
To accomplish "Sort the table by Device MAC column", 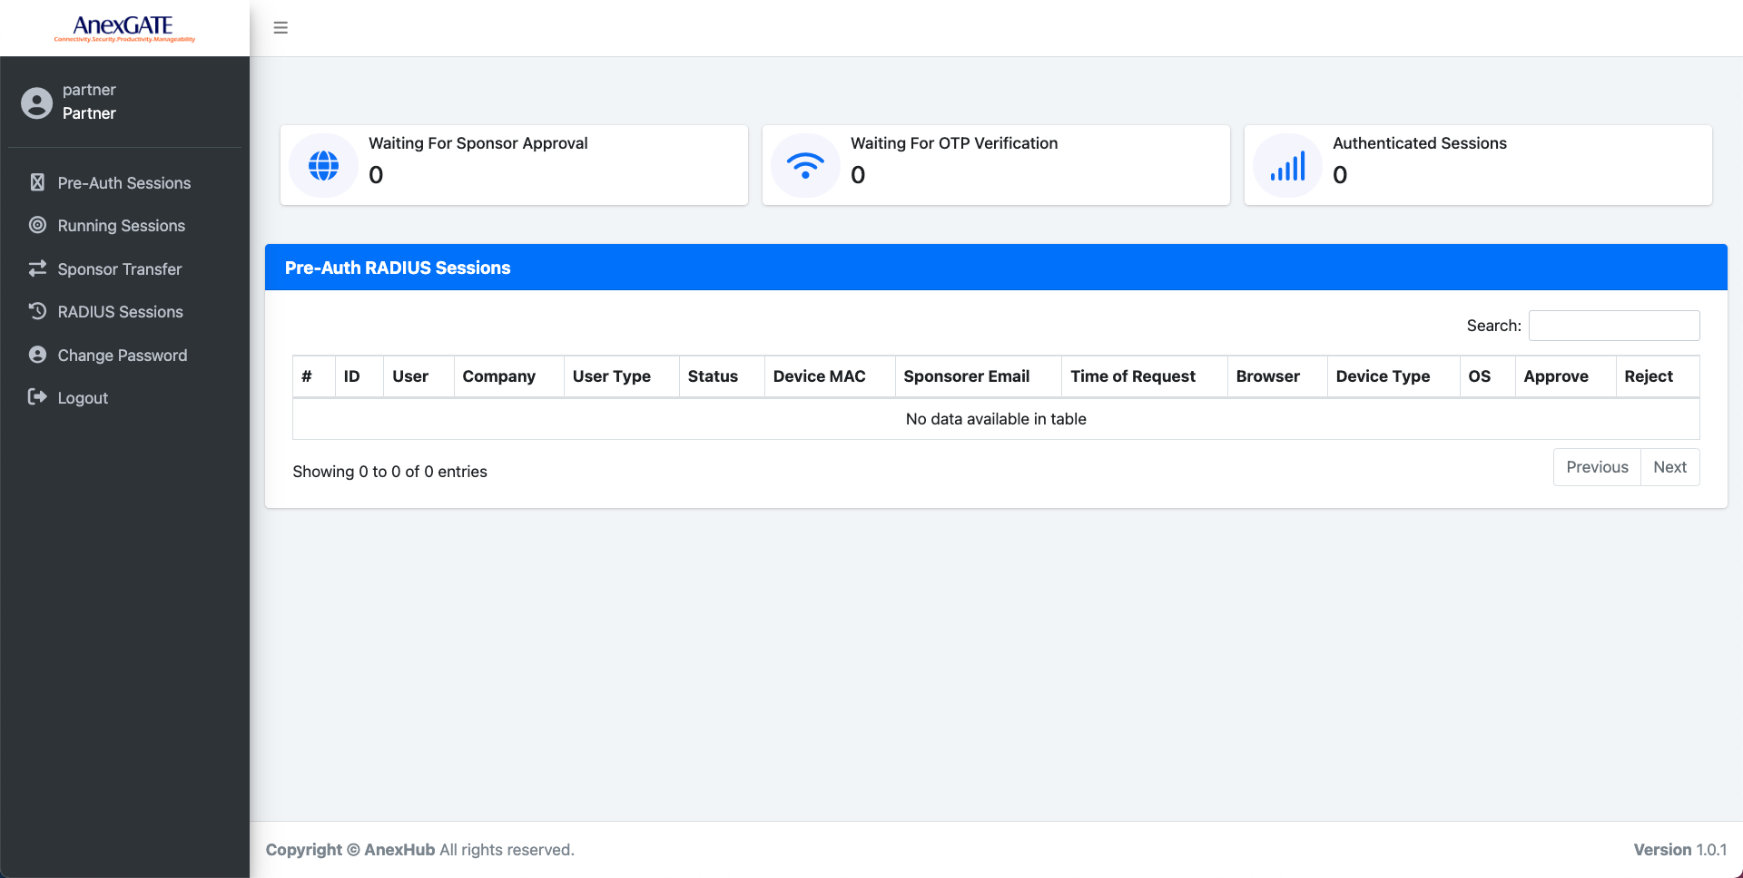I will pos(819,376).
